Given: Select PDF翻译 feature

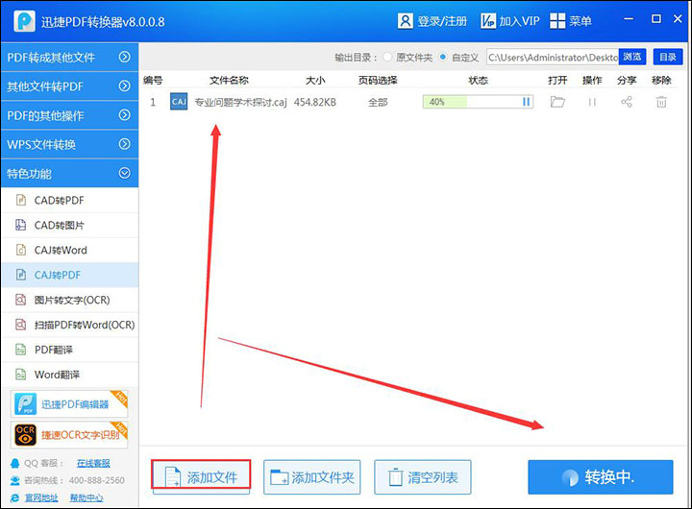Looking at the screenshot, I should pos(70,350).
